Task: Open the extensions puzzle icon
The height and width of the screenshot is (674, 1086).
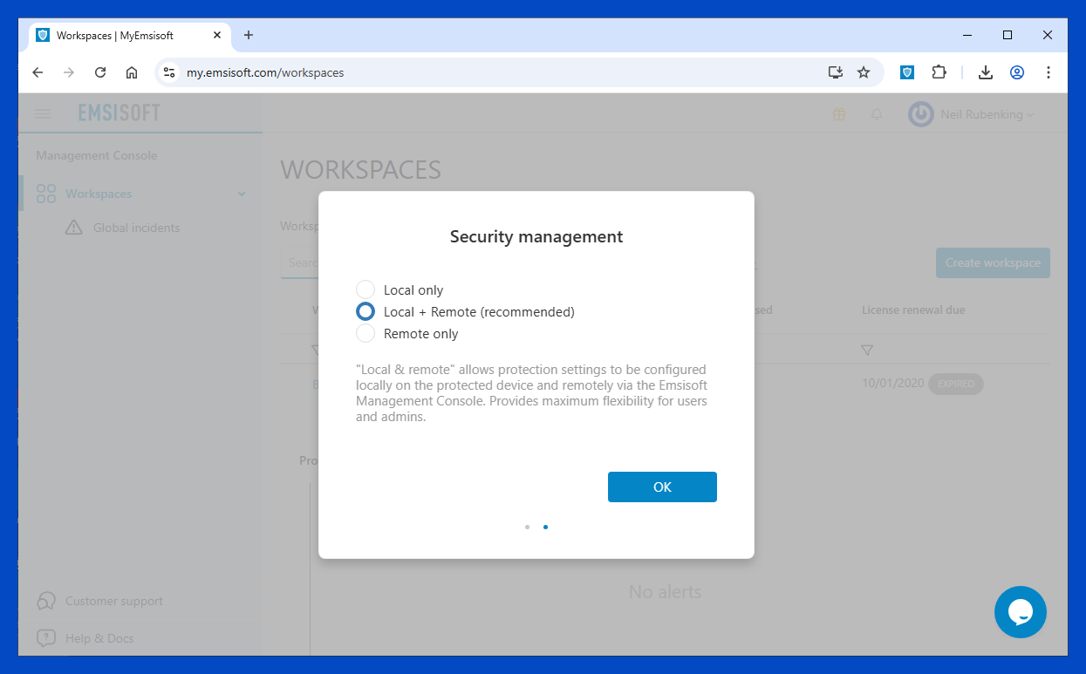Action: click(x=939, y=72)
